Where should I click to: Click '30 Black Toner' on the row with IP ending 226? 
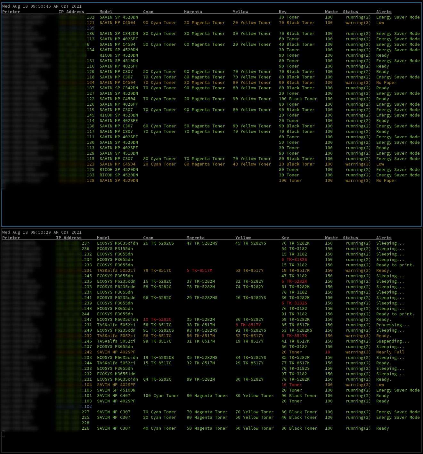click(299, 428)
